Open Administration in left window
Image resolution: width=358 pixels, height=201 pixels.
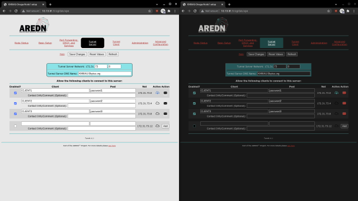(140, 43)
